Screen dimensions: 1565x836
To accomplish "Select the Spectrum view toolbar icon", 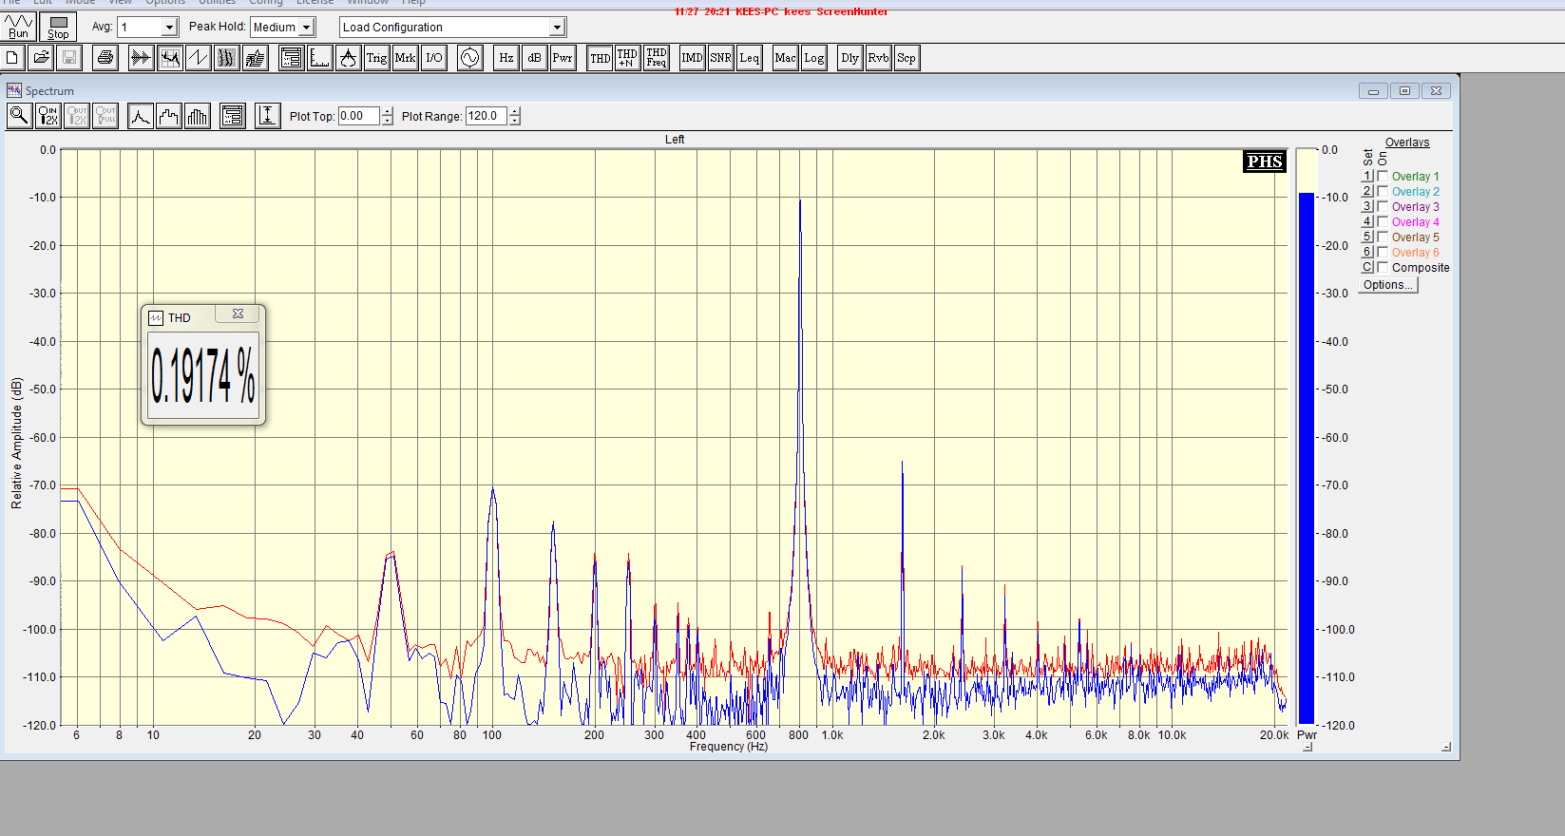I will [170, 58].
